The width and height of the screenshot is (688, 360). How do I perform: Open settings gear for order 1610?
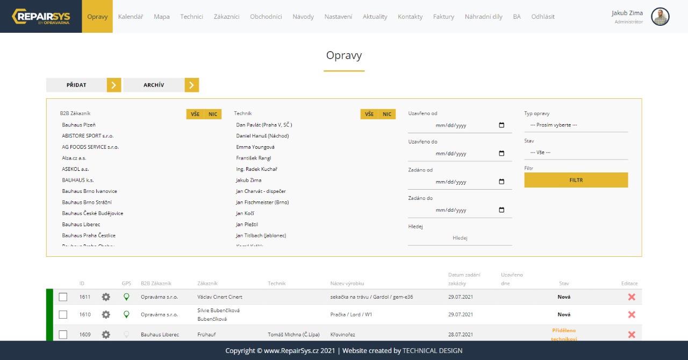[x=106, y=315]
